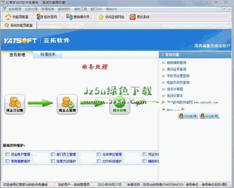Image resolution: width=234 pixels, height=188 pixels.
Task: Click 退出系统 toolbar button
Action: point(139,17)
